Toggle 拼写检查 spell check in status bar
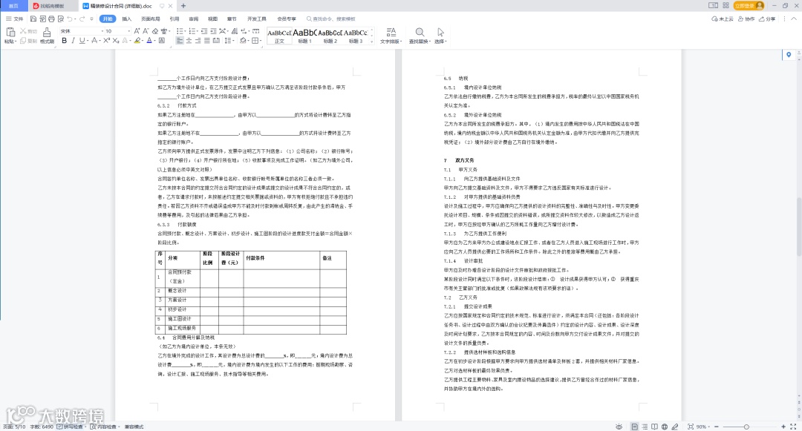 (x=70, y=427)
